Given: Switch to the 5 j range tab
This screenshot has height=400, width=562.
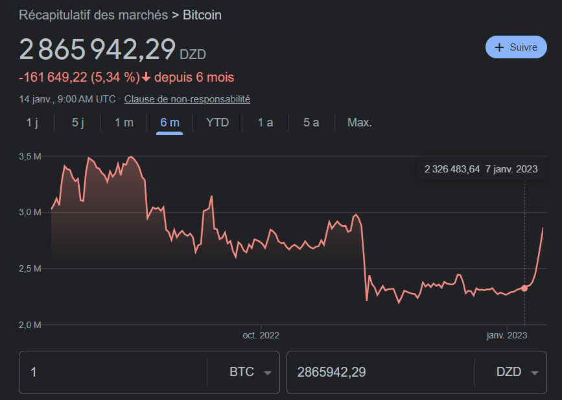Looking at the screenshot, I should (x=78, y=123).
